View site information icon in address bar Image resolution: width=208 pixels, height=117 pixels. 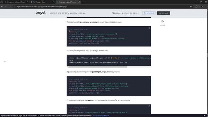pyautogui.click(x=14, y=6)
